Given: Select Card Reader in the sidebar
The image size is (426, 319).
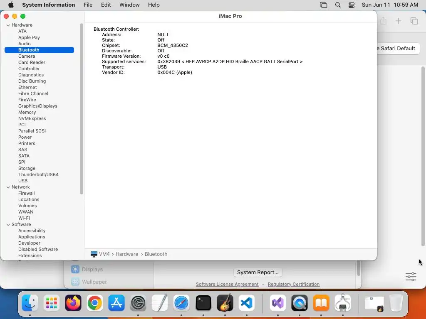Looking at the screenshot, I should click(x=32, y=62).
